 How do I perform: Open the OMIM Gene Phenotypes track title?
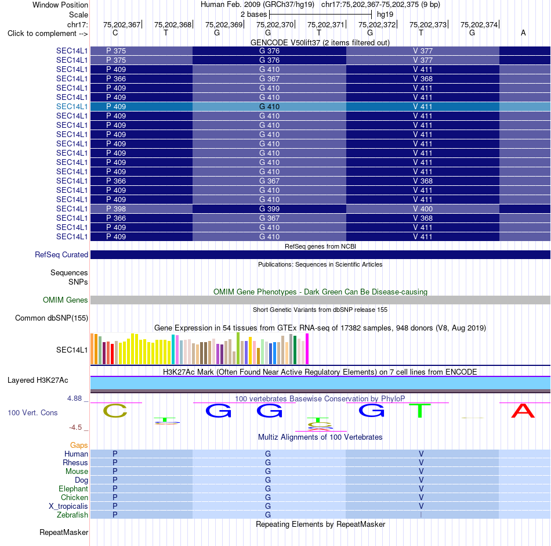click(x=320, y=292)
